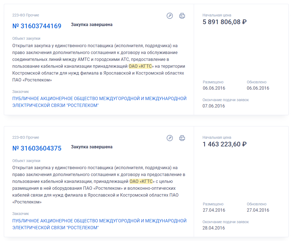292x241 pixels.
Task: Click placement date 27.04.2016
Action: [x=214, y=210]
